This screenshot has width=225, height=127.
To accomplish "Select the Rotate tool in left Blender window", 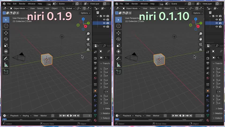I will [6, 39].
